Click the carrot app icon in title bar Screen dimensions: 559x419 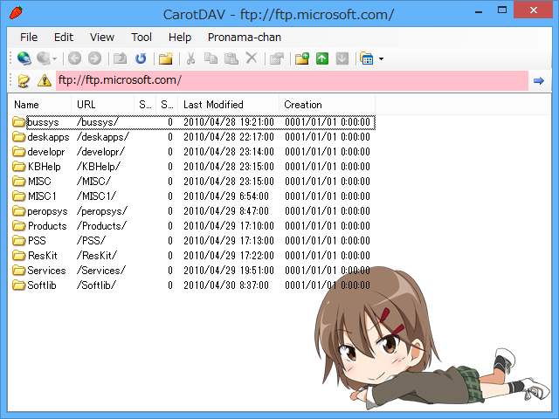click(x=16, y=12)
